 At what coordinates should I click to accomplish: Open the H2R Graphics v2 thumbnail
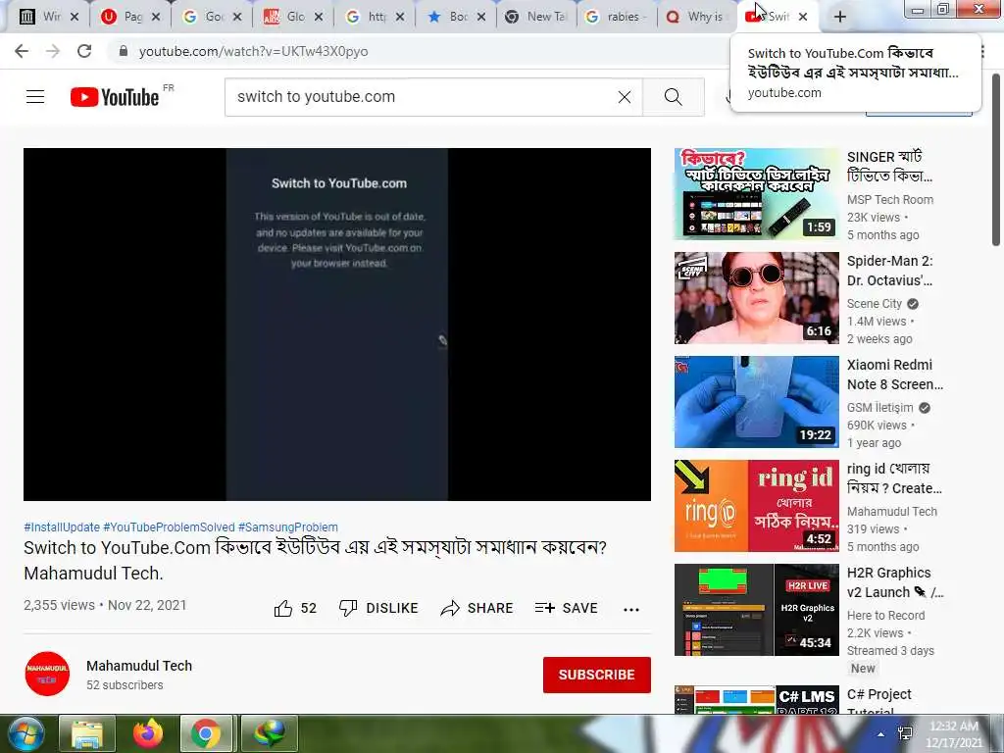756,610
